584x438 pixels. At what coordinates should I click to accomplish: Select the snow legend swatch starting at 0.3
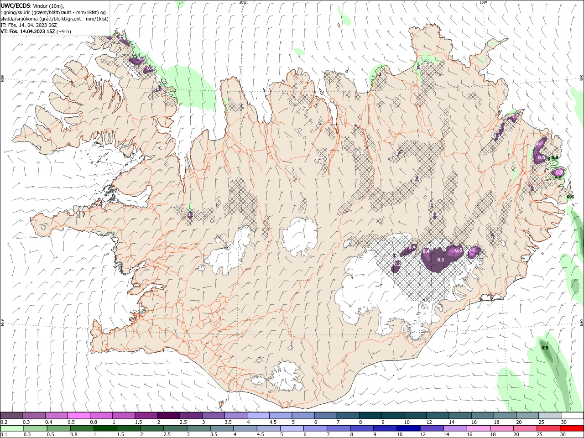34,416
